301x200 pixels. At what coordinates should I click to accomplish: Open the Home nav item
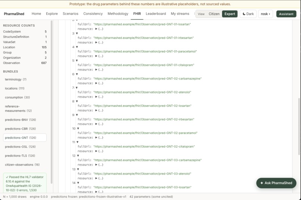[36, 13]
